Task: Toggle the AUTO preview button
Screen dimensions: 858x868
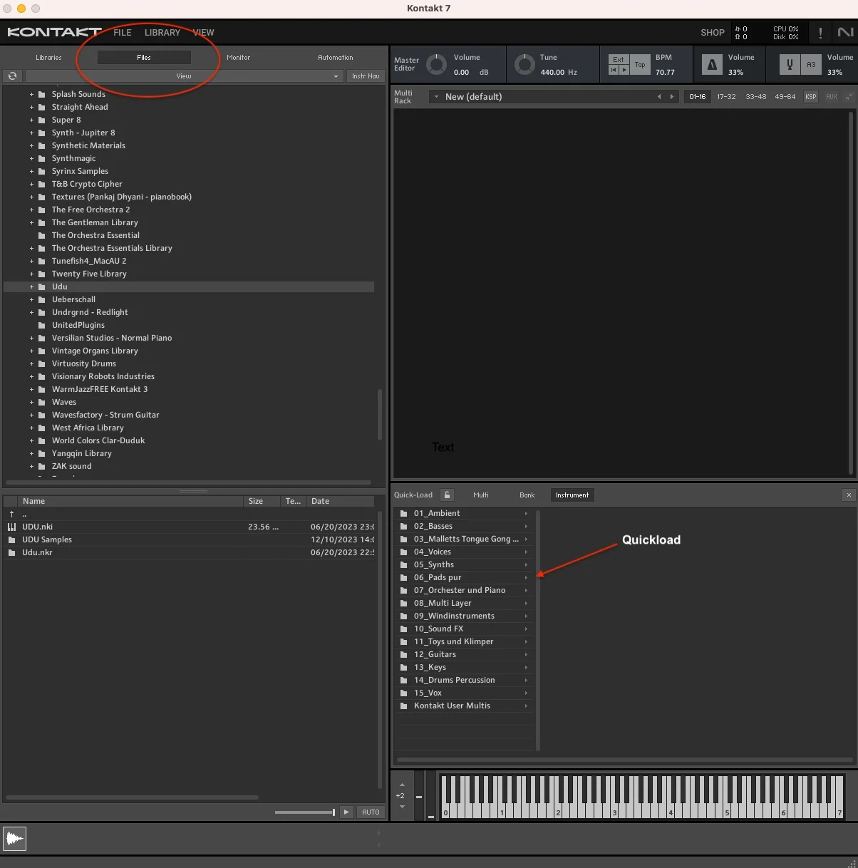Action: pyautogui.click(x=371, y=812)
